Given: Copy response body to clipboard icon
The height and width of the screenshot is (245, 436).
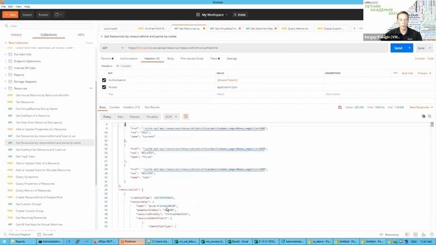Looking at the screenshot, I should pyautogui.click(x=424, y=116).
